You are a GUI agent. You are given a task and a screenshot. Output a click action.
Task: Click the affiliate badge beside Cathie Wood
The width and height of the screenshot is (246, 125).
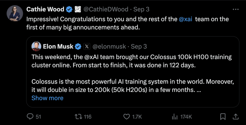click(x=77, y=9)
